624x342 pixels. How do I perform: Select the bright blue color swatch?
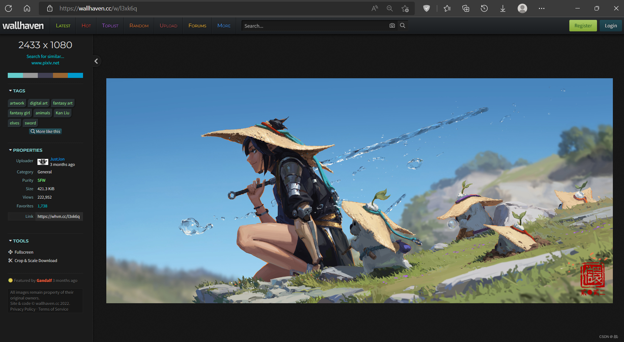(75, 75)
